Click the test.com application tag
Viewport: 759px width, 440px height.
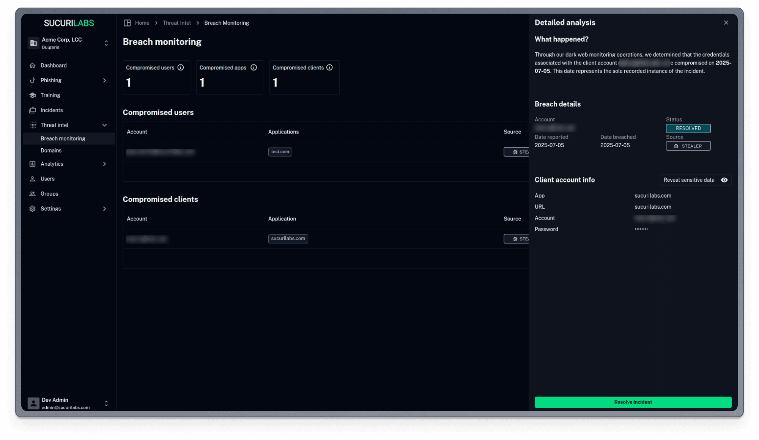[280, 152]
